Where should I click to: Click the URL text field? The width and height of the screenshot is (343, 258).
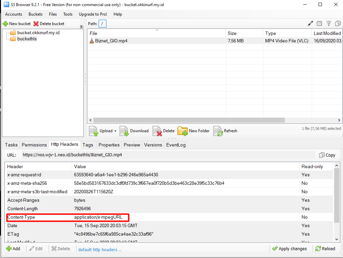168,155
